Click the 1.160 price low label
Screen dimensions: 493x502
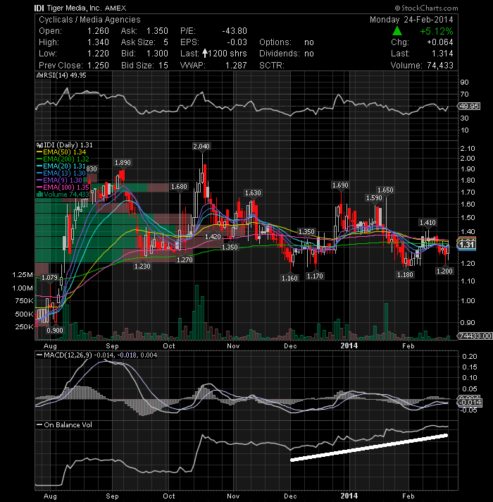289,278
